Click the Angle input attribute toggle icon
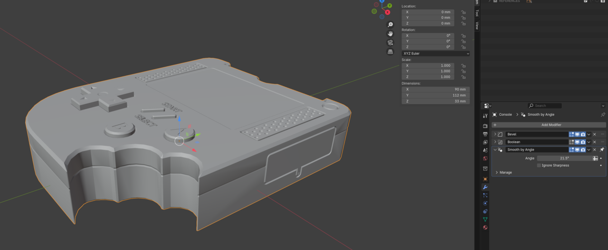The width and height of the screenshot is (608, 250). point(595,158)
